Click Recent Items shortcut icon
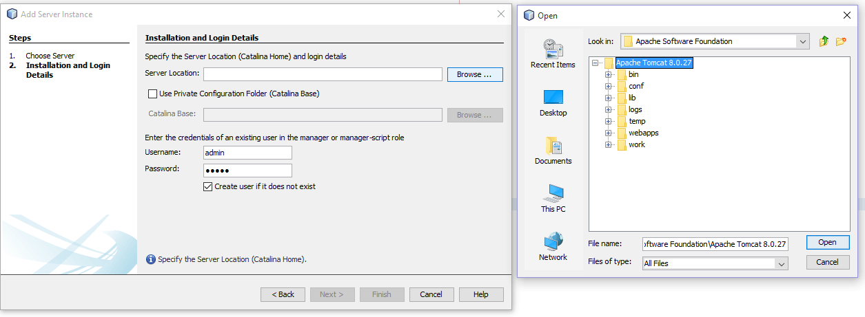865x317 pixels. click(553, 48)
